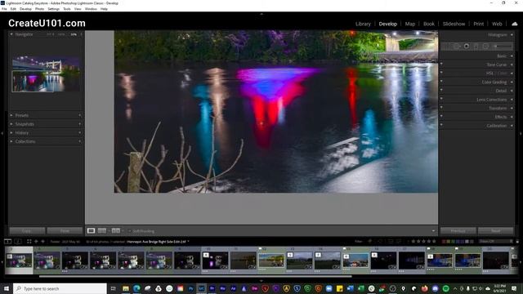Toggle the Calibration panel on/off switch

click(x=441, y=125)
